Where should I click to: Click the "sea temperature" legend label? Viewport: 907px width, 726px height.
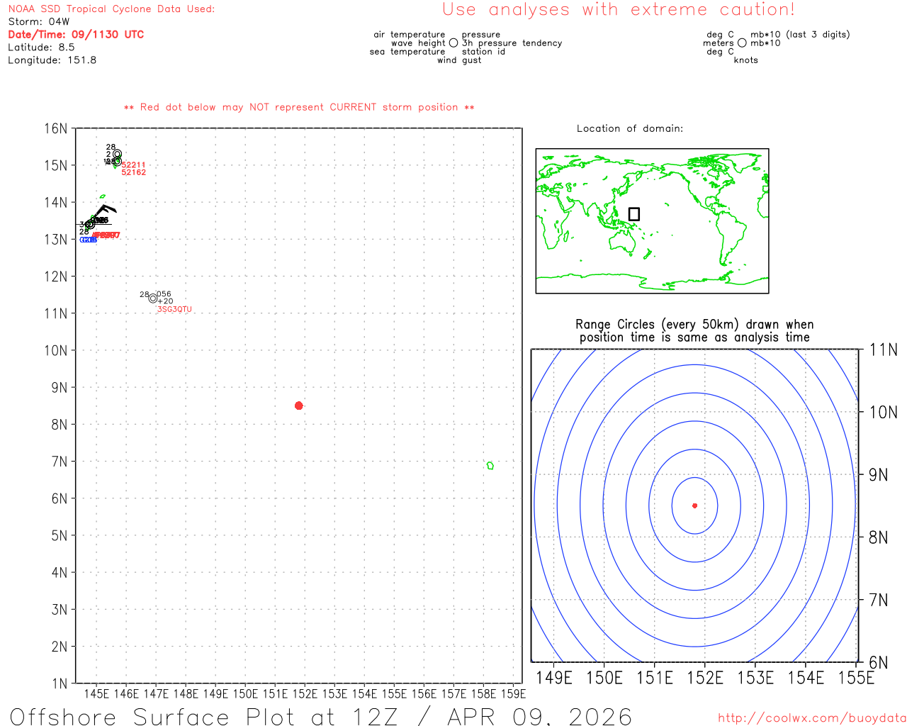(x=407, y=52)
